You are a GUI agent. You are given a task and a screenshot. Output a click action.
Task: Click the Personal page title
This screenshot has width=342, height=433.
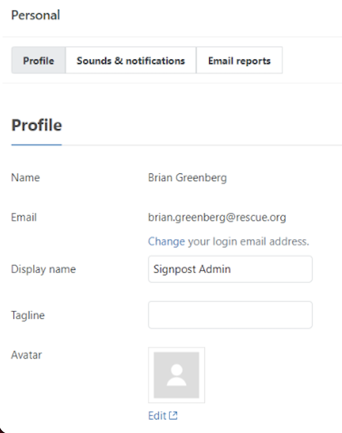tap(35, 15)
